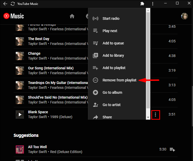Select Start radio menu entry
The image size is (193, 161).
117,18
